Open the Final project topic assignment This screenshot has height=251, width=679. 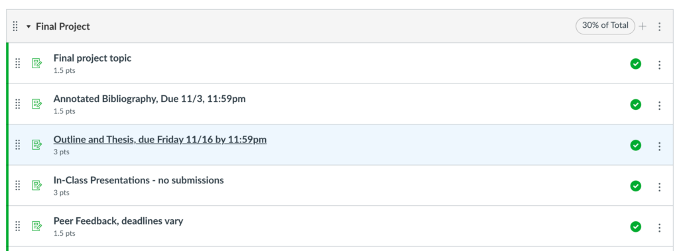pos(92,58)
